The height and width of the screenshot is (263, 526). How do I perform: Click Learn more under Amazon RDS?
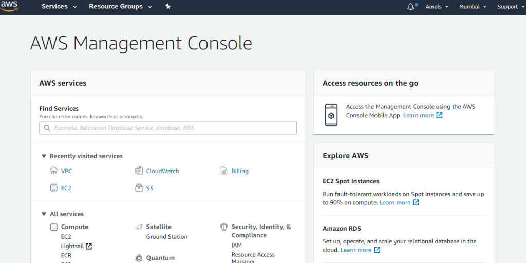356,250
